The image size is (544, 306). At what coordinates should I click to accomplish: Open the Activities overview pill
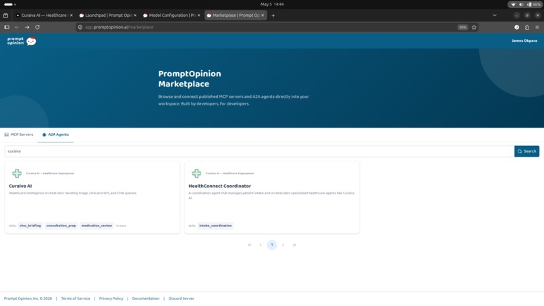pyautogui.click(x=9, y=4)
